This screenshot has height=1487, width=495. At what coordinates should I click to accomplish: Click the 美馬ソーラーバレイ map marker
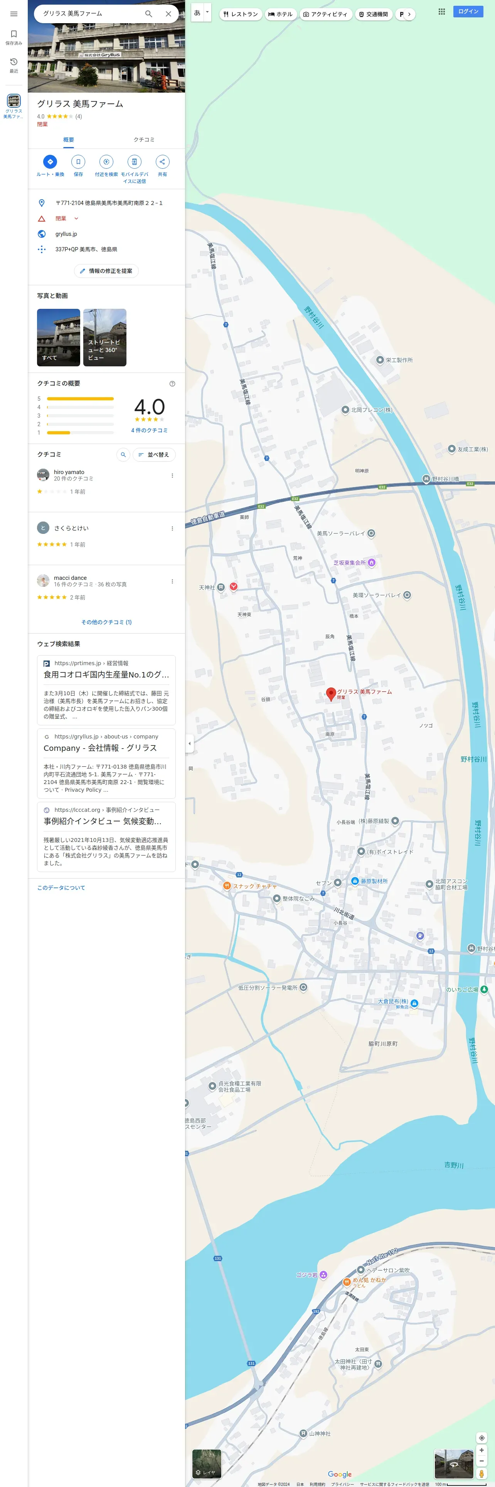[x=371, y=533]
